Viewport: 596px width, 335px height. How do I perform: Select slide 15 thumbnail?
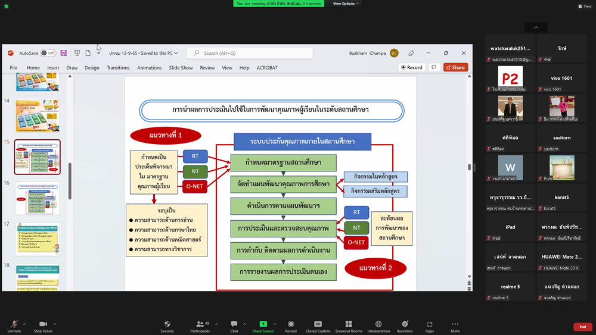37,157
